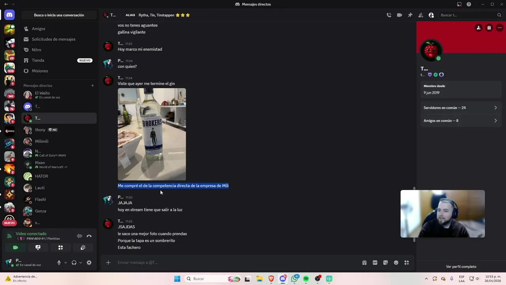Open the Lauti direct message
The image size is (506, 285).
(x=59, y=188)
